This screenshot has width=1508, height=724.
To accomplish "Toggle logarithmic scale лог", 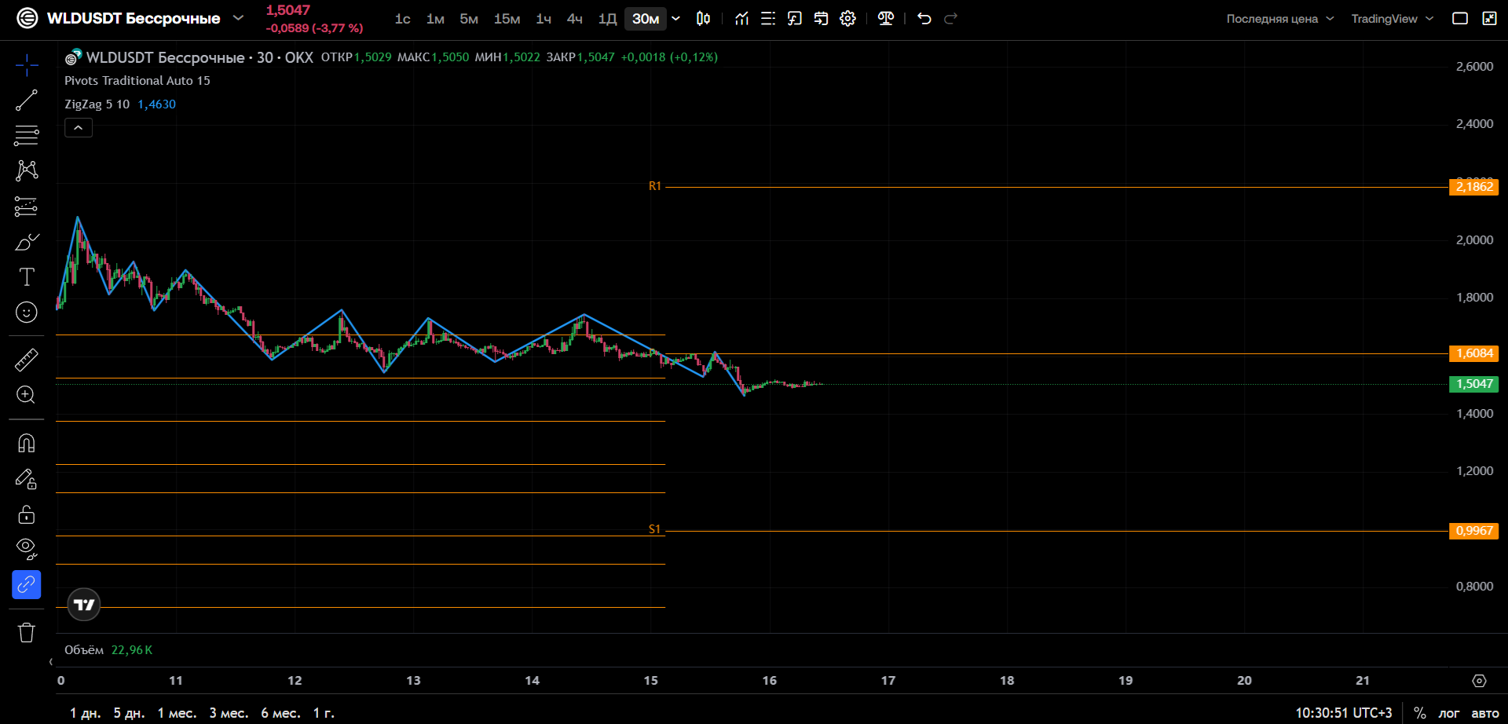I will (x=1448, y=713).
